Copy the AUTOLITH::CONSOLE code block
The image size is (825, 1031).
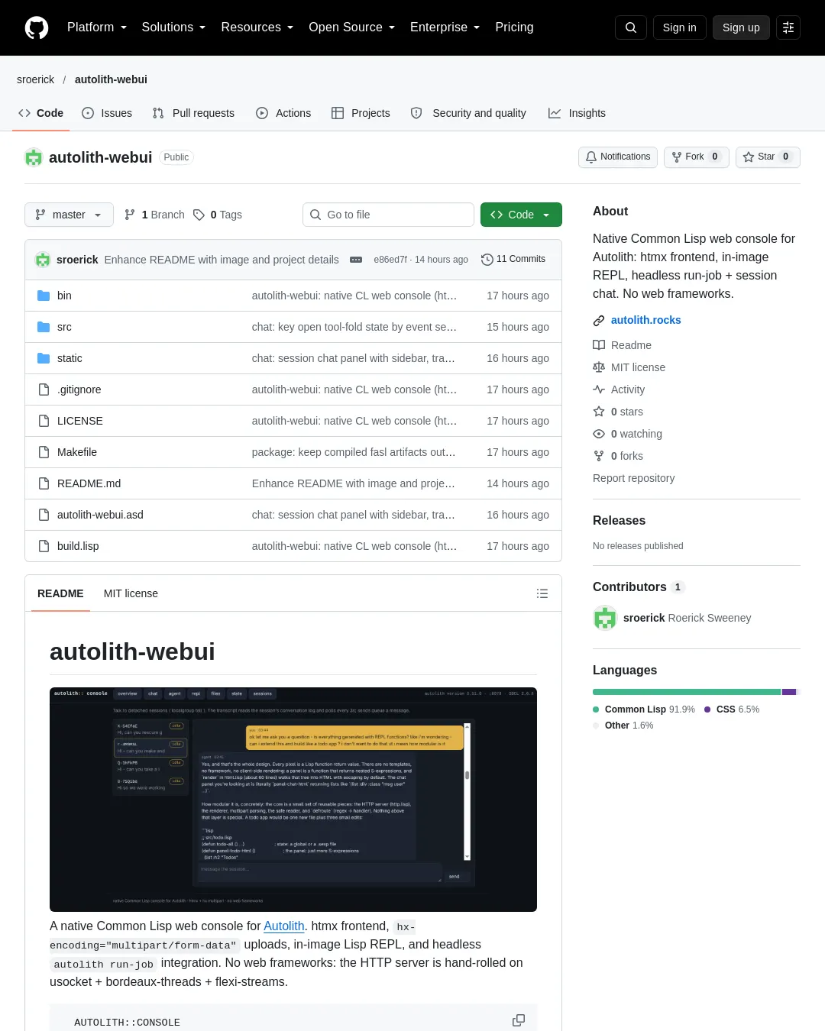(519, 1020)
